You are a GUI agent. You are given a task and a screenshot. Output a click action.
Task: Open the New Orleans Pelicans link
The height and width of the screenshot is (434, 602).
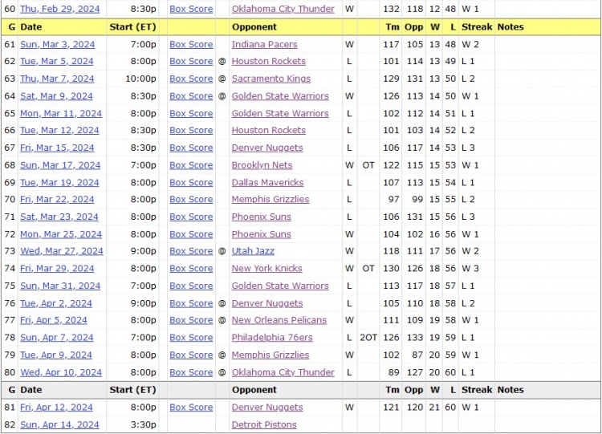(279, 320)
